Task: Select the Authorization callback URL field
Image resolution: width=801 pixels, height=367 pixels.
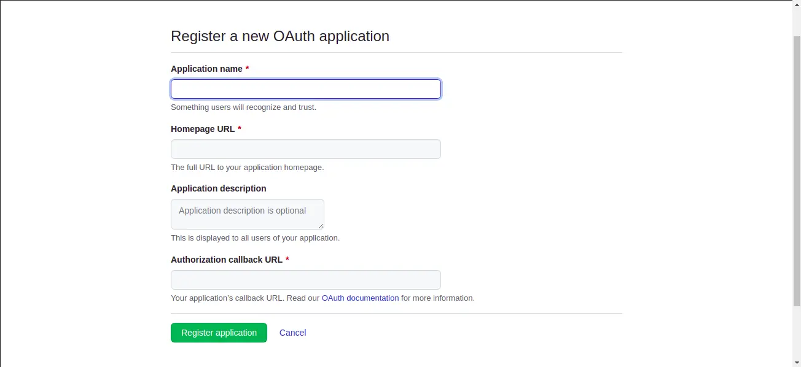Action: coord(305,280)
